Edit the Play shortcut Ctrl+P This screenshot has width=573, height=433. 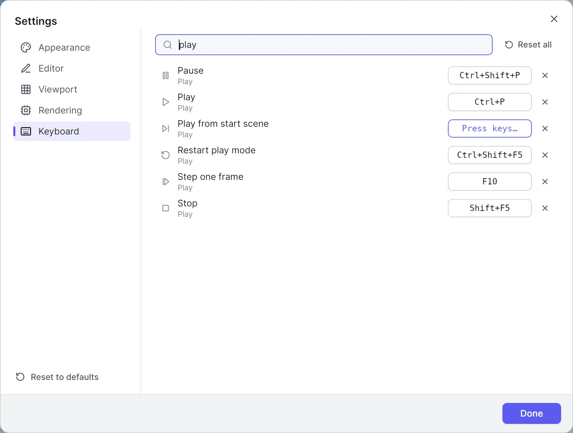pos(490,102)
